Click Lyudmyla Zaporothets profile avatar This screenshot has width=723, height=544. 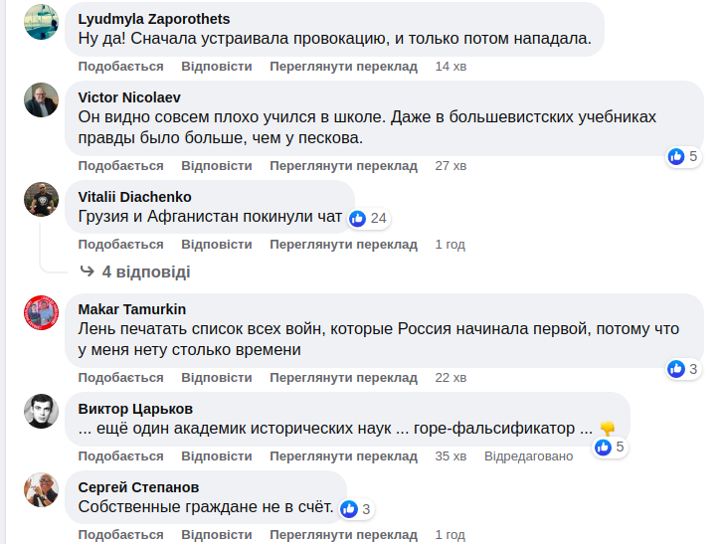pos(41,22)
